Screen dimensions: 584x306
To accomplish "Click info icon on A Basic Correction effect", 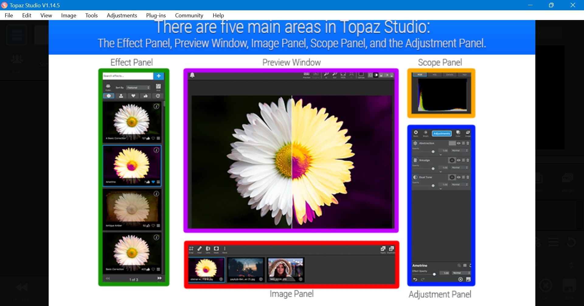I will click(156, 107).
